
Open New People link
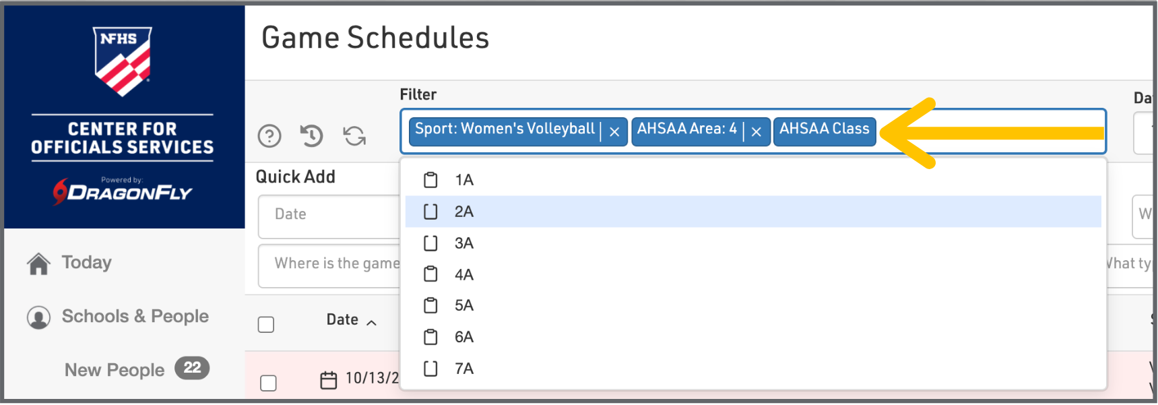(115, 370)
